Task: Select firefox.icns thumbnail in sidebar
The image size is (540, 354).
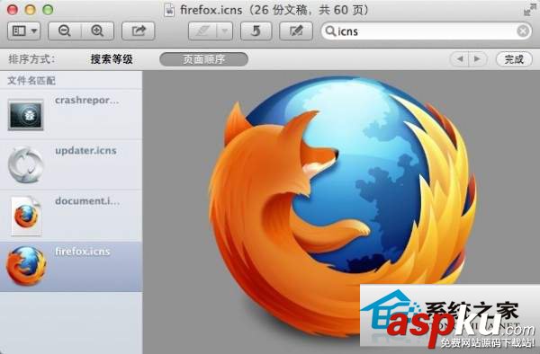Action: [x=26, y=266]
